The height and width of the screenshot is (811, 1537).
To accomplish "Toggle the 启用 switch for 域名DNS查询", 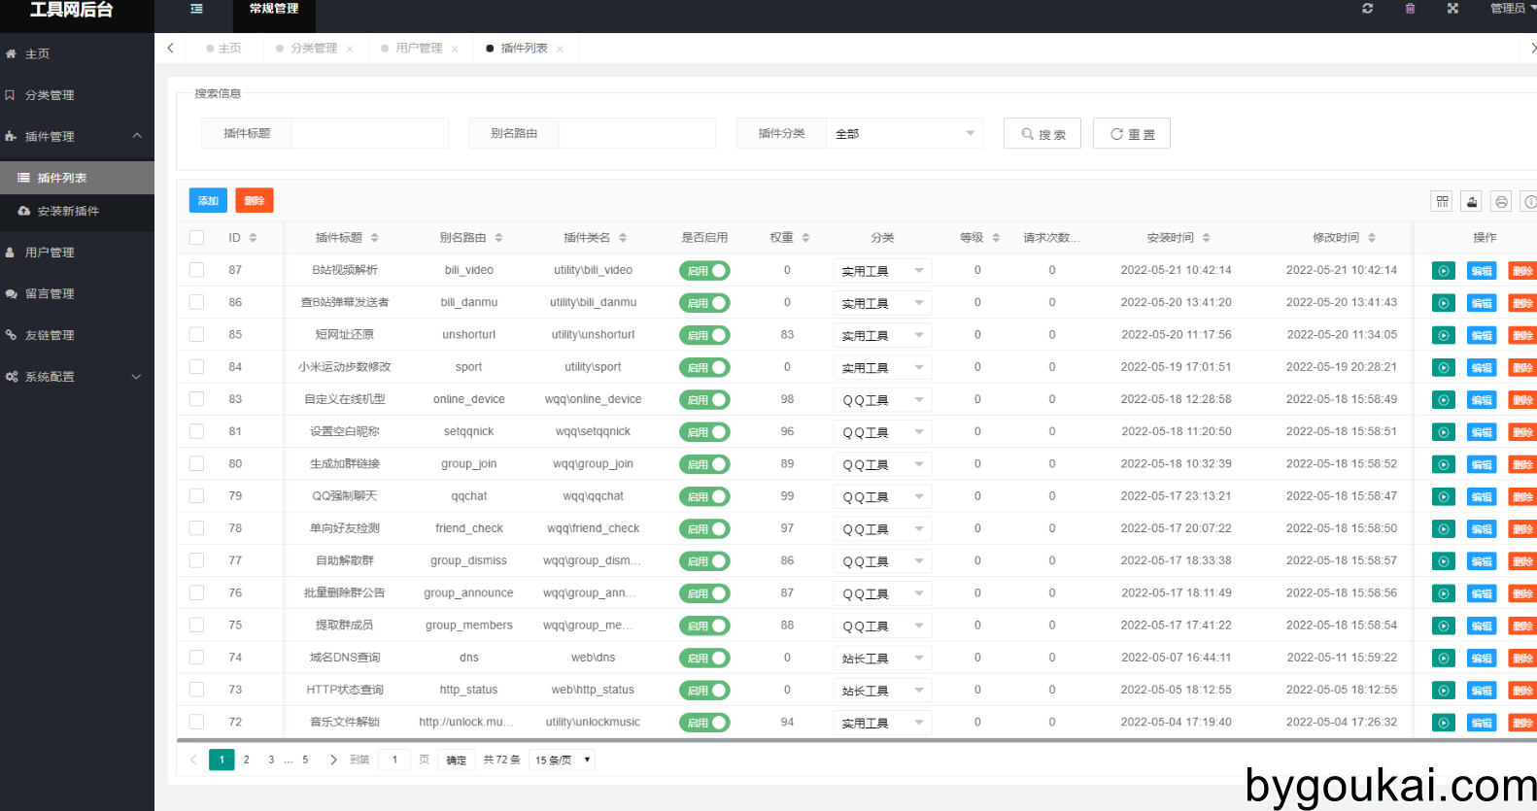I will (x=704, y=658).
